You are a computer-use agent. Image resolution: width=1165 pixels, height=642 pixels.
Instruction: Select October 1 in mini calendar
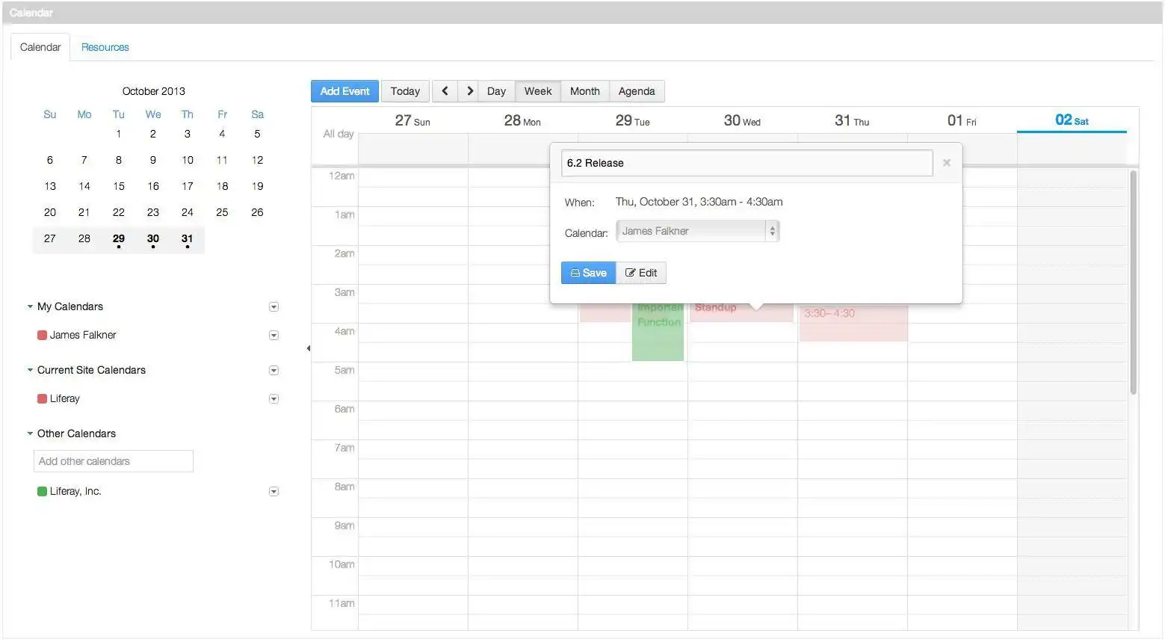click(x=119, y=134)
